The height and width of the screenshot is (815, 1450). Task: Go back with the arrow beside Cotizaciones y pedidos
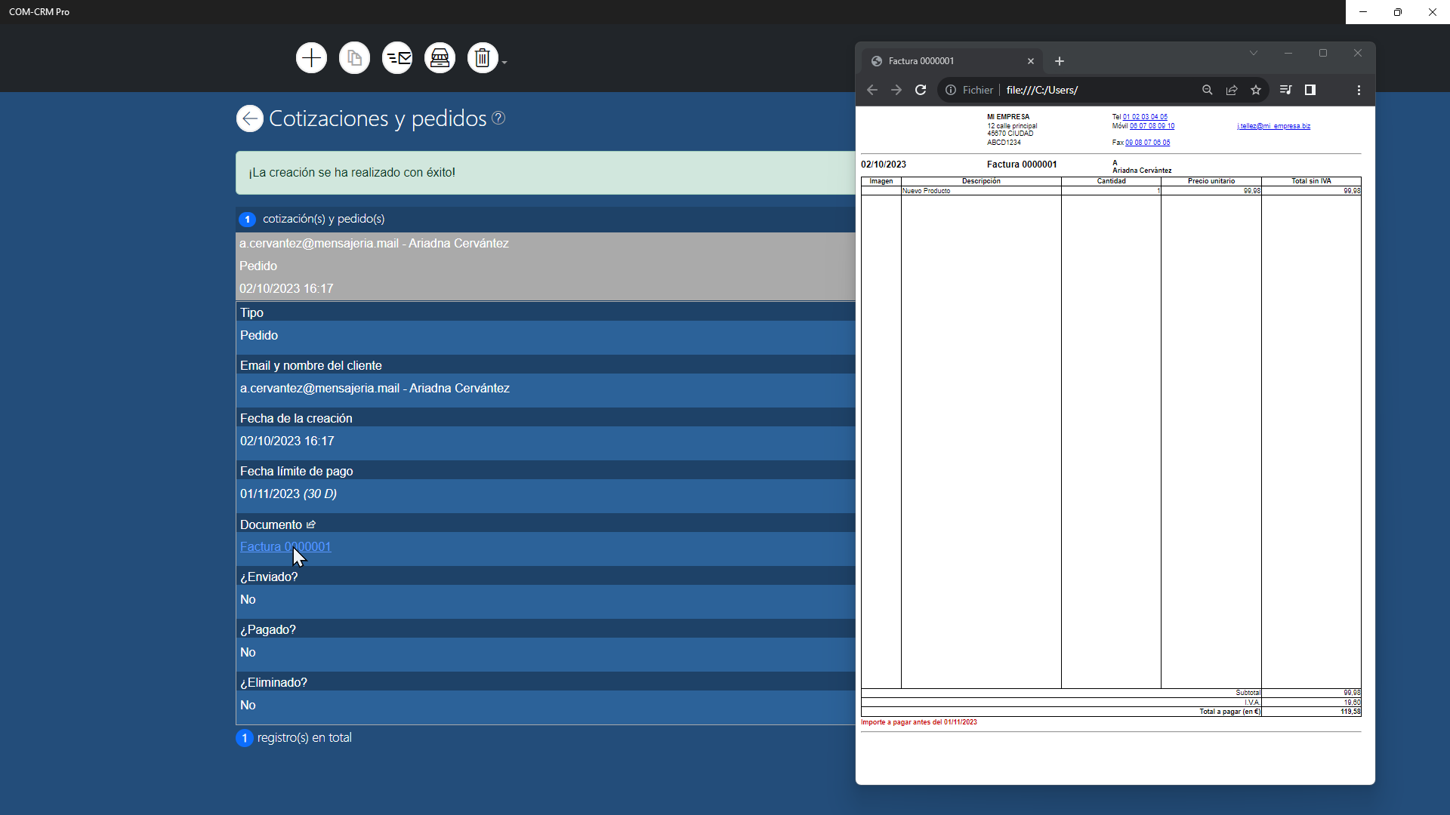(250, 118)
